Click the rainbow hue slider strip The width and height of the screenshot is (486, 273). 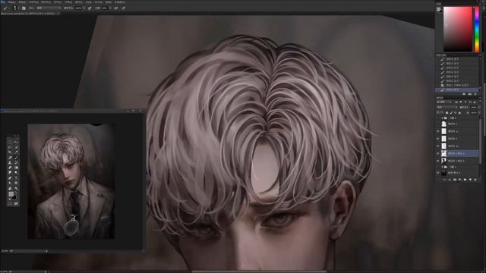tap(477, 29)
